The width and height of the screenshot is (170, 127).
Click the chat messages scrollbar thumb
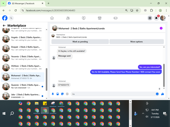pyautogui.click(x=164, y=75)
